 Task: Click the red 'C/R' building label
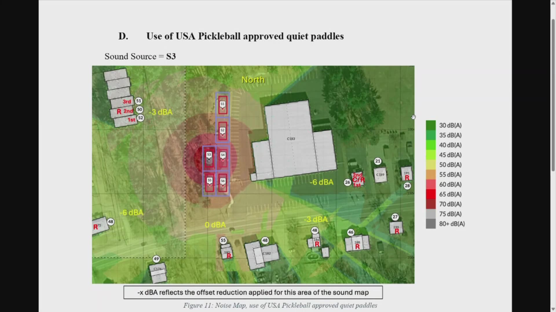pyautogui.click(x=359, y=180)
